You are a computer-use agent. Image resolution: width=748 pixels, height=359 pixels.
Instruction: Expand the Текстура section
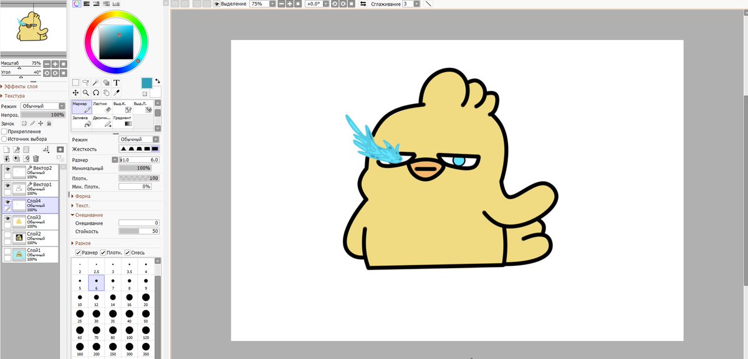(x=13, y=96)
